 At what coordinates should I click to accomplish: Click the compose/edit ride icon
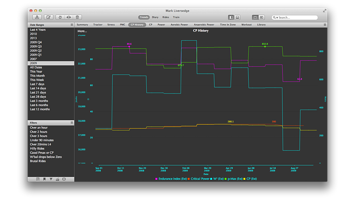[49, 17]
